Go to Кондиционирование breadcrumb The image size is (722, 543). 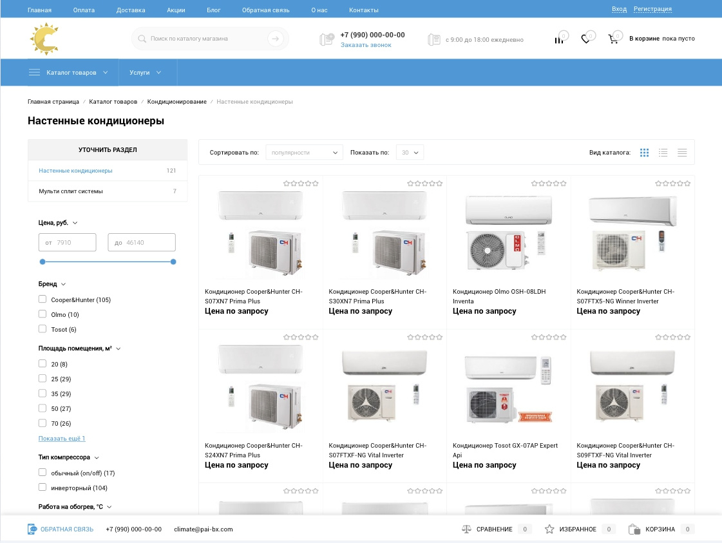(x=177, y=102)
